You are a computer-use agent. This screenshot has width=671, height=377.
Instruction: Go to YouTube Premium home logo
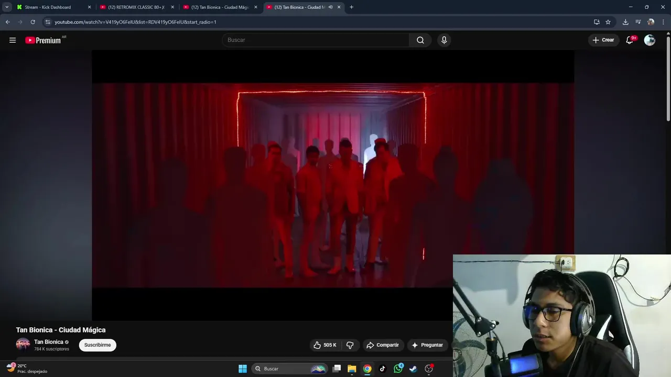(44, 40)
